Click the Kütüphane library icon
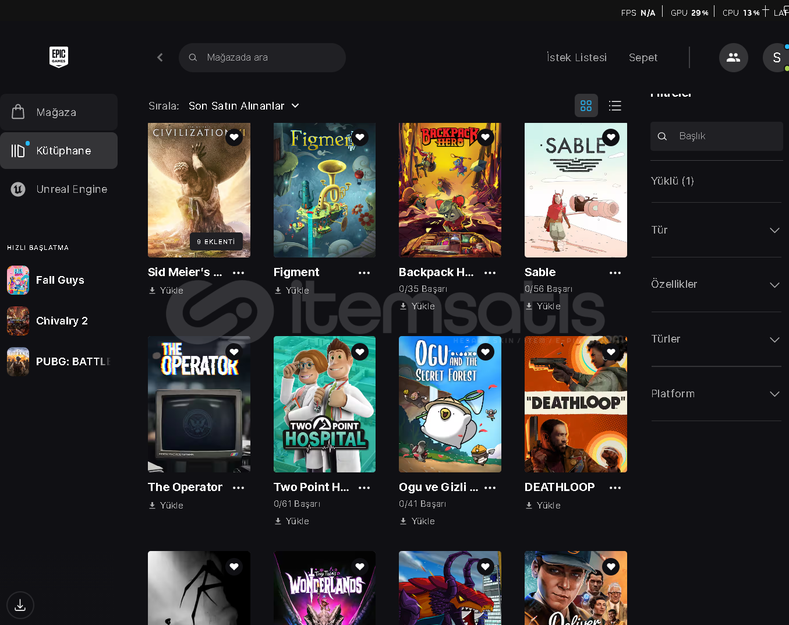 [19, 150]
